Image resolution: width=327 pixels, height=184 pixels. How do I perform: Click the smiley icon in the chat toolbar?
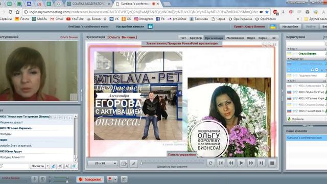click(74, 166)
